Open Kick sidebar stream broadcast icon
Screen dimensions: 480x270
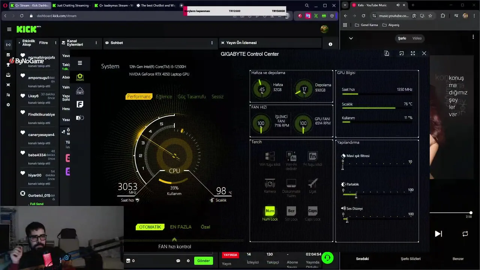[8, 45]
